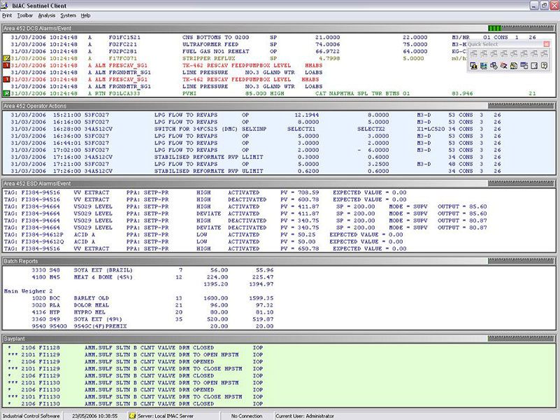Expand the Analysis menu
Image resolution: width=560 pixels, height=420 pixels.
[47, 15]
